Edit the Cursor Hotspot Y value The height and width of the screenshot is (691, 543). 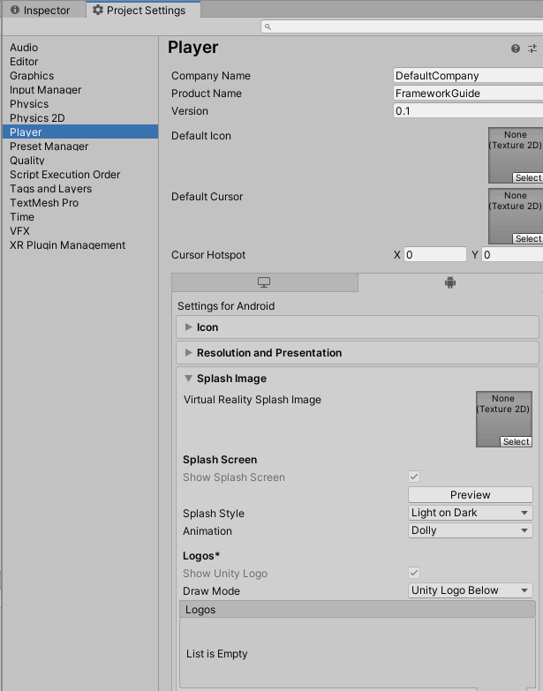tap(512, 255)
